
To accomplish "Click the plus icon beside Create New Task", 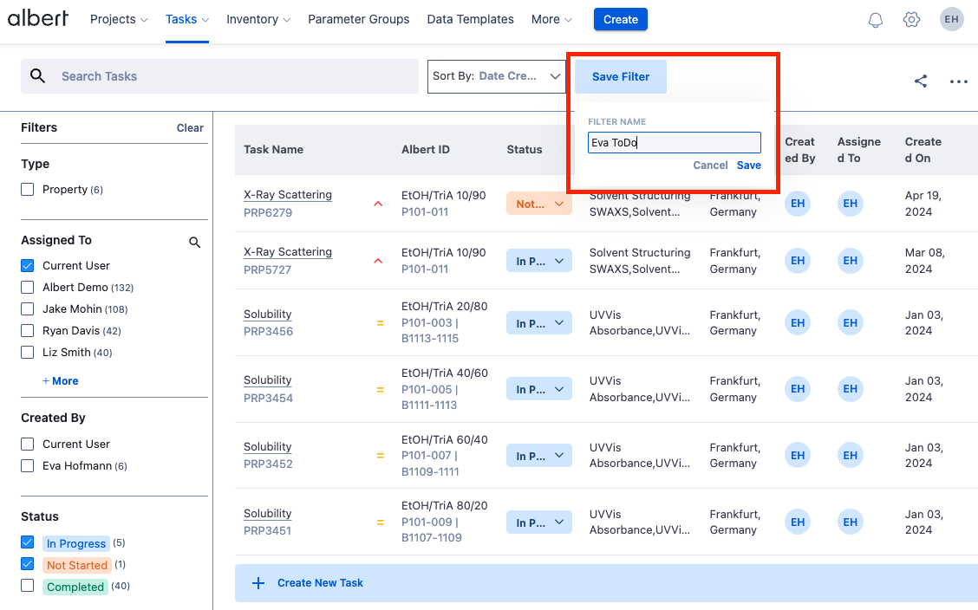I will (258, 583).
